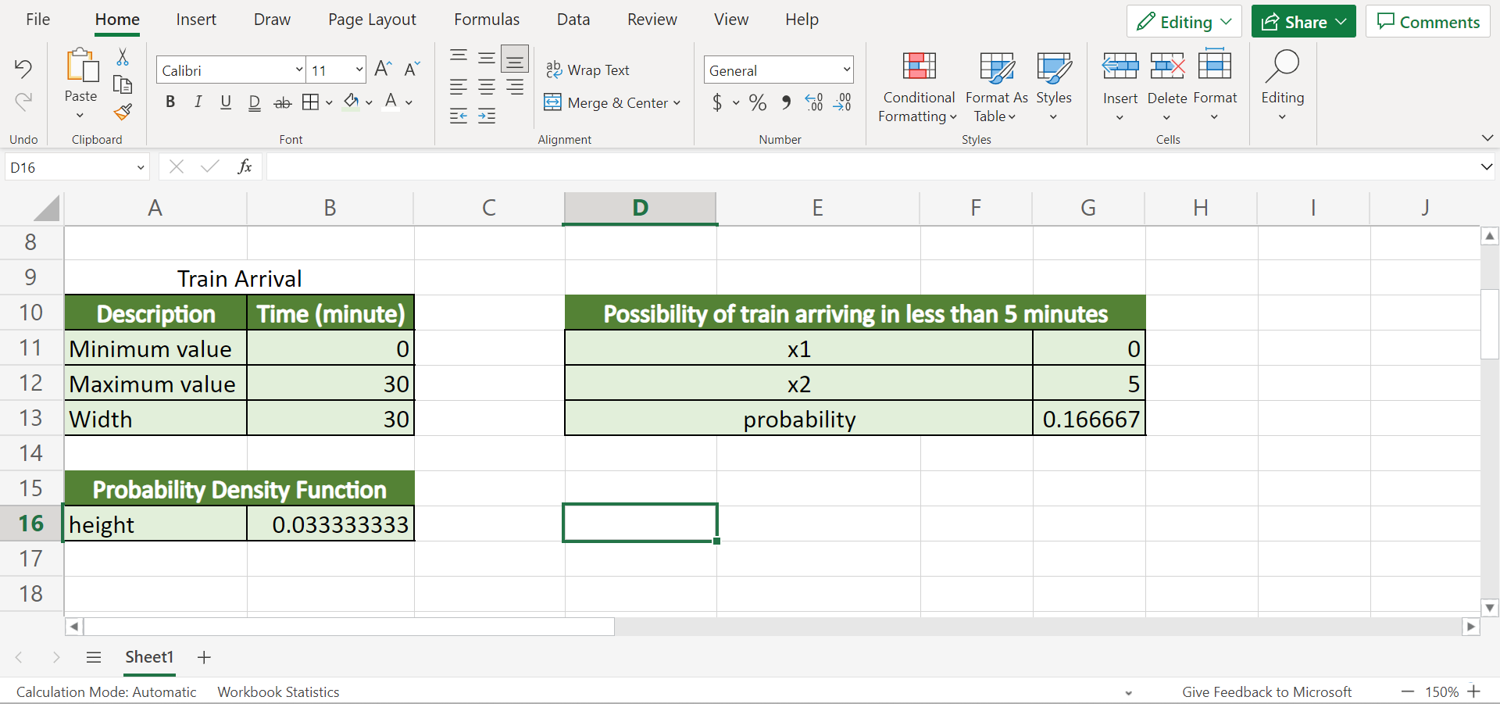
Task: Open the Calibri font name dropdown
Action: tap(298, 70)
